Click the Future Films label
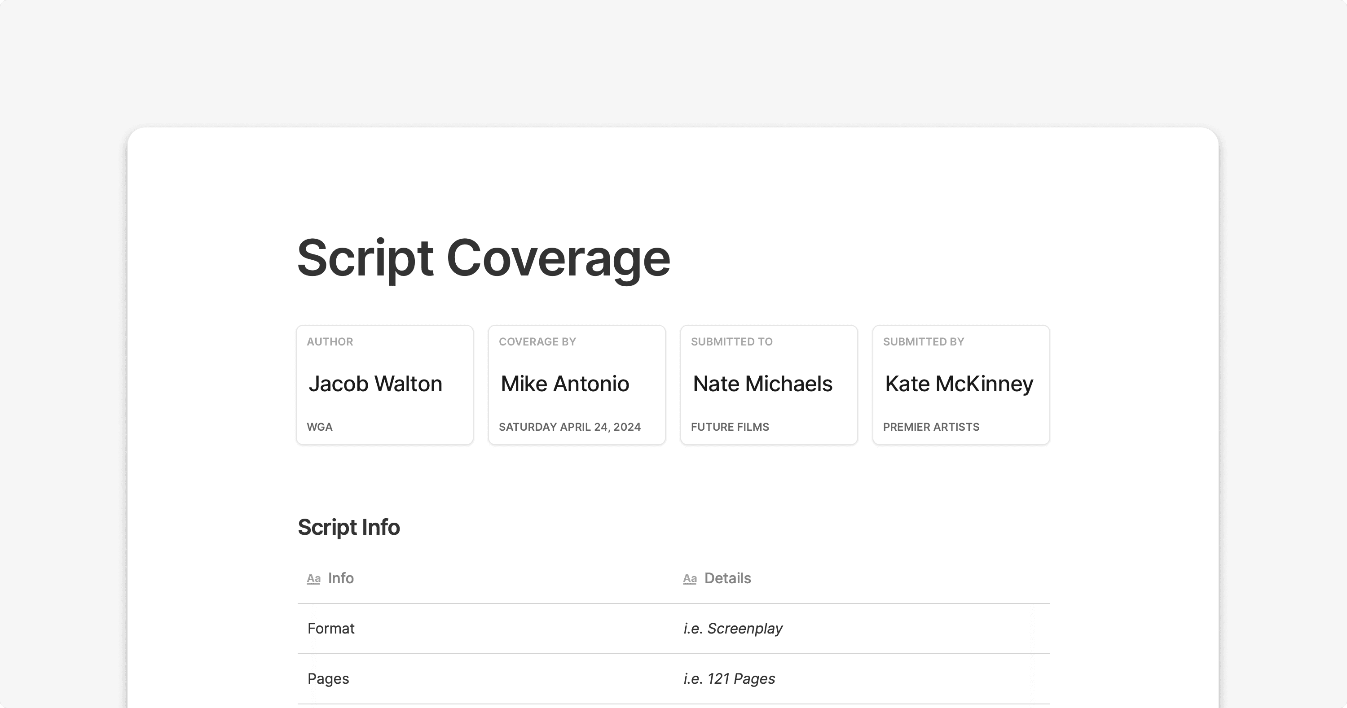 click(730, 427)
